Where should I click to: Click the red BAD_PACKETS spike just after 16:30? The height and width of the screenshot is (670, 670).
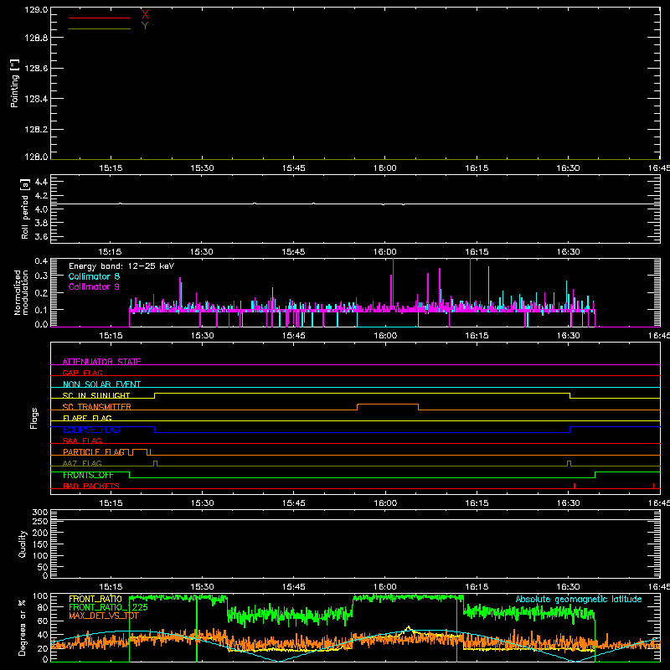575,486
